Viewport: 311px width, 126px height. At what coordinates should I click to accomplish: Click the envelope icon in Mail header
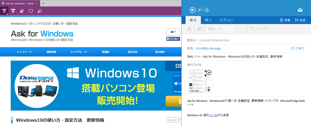[x=300, y=10]
